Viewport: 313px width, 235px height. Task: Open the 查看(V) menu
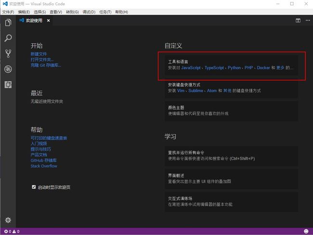click(56, 12)
